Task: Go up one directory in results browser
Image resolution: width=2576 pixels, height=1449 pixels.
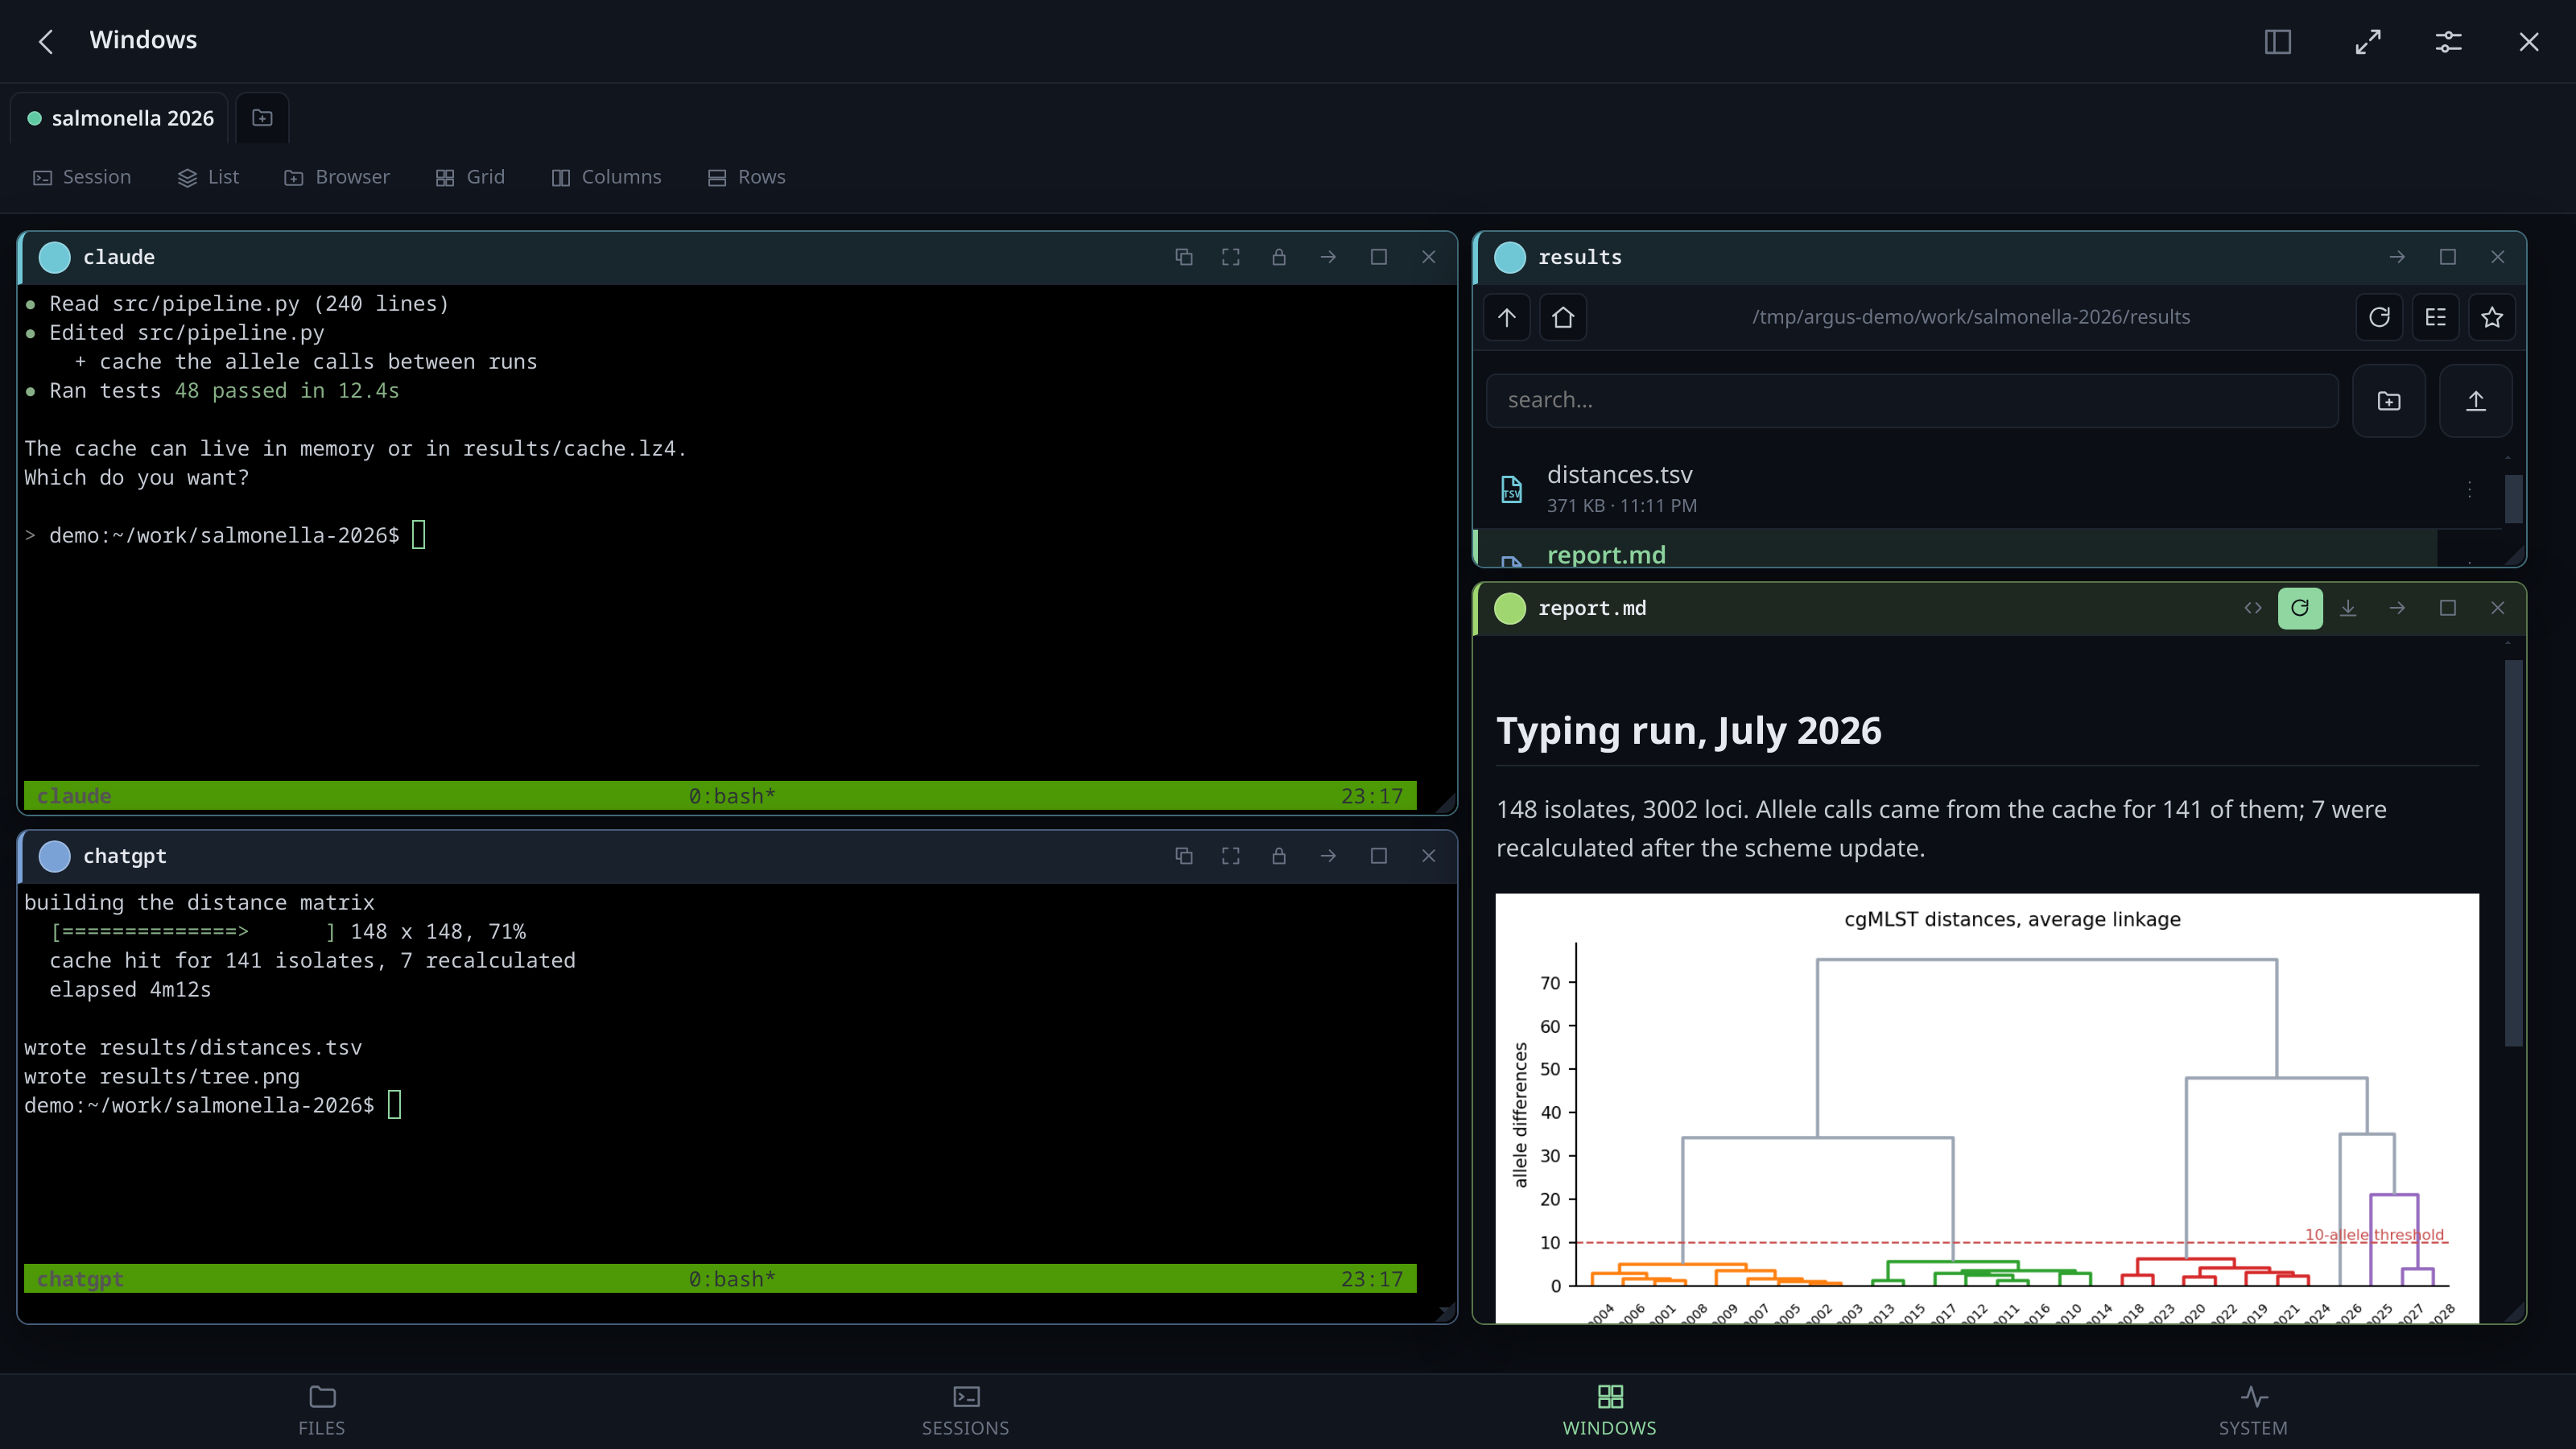Action: [1507, 317]
